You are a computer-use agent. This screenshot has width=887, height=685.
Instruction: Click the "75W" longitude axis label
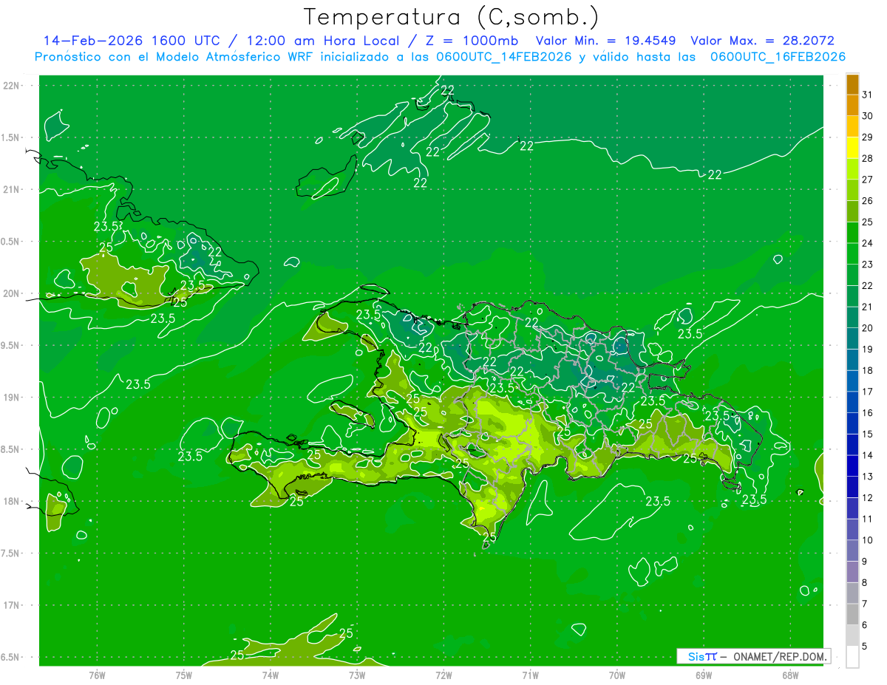click(184, 675)
